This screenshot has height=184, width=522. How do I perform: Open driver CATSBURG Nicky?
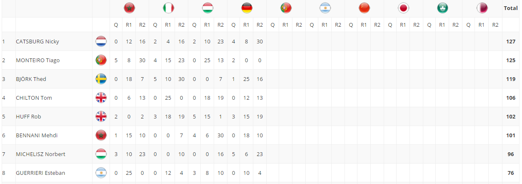pyautogui.click(x=37, y=41)
